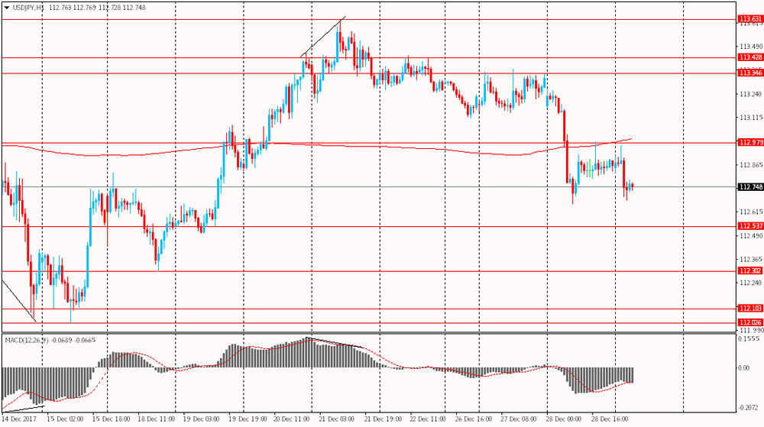Click the MACD(12,26,9) indicator label
Screen dimensions: 764x427
(26, 340)
